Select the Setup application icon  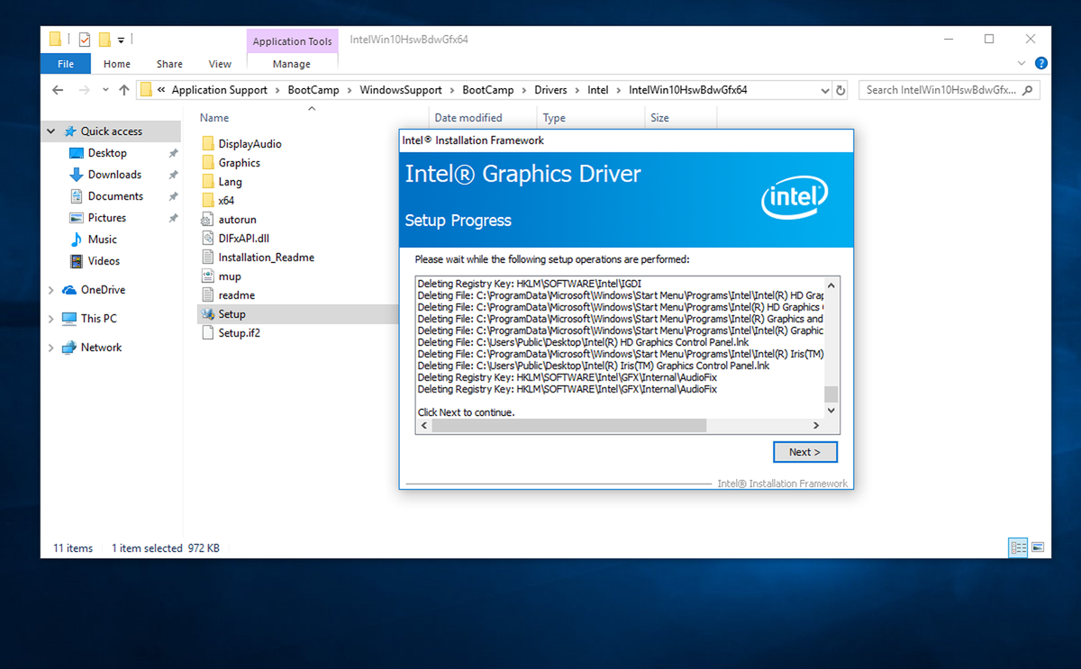[x=208, y=314]
